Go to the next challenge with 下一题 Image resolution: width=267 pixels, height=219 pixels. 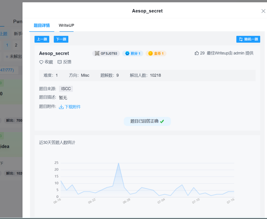61,39
